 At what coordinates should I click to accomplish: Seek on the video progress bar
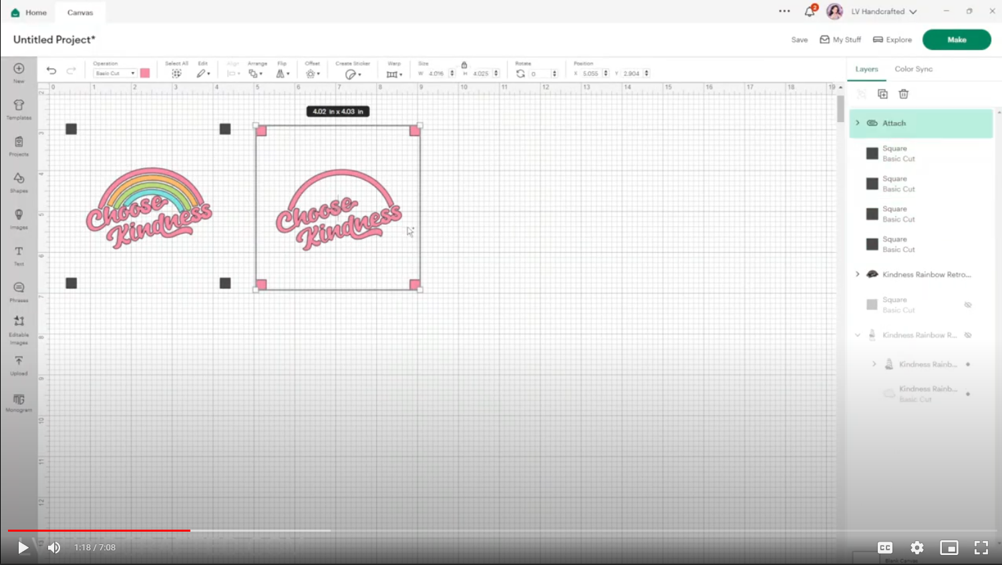tap(501, 531)
